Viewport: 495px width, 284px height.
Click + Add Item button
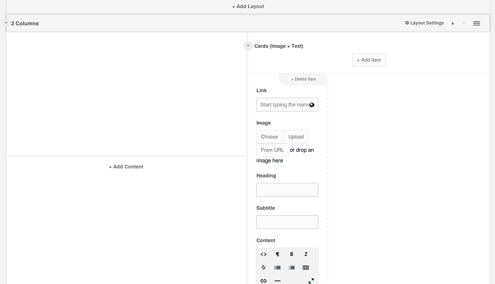pyautogui.click(x=369, y=60)
